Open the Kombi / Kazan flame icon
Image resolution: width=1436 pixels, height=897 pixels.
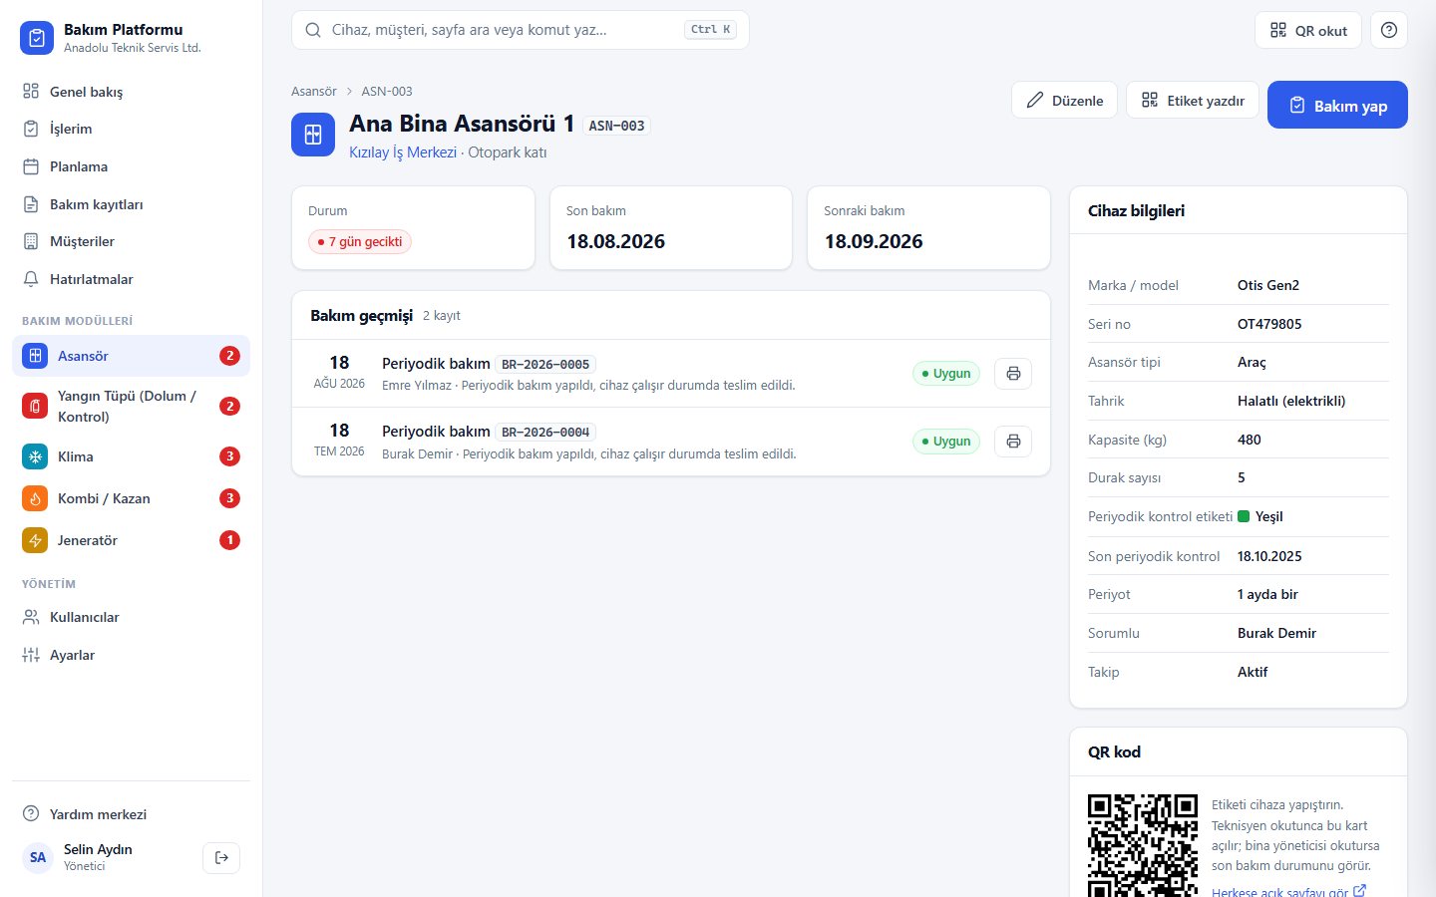click(x=35, y=498)
